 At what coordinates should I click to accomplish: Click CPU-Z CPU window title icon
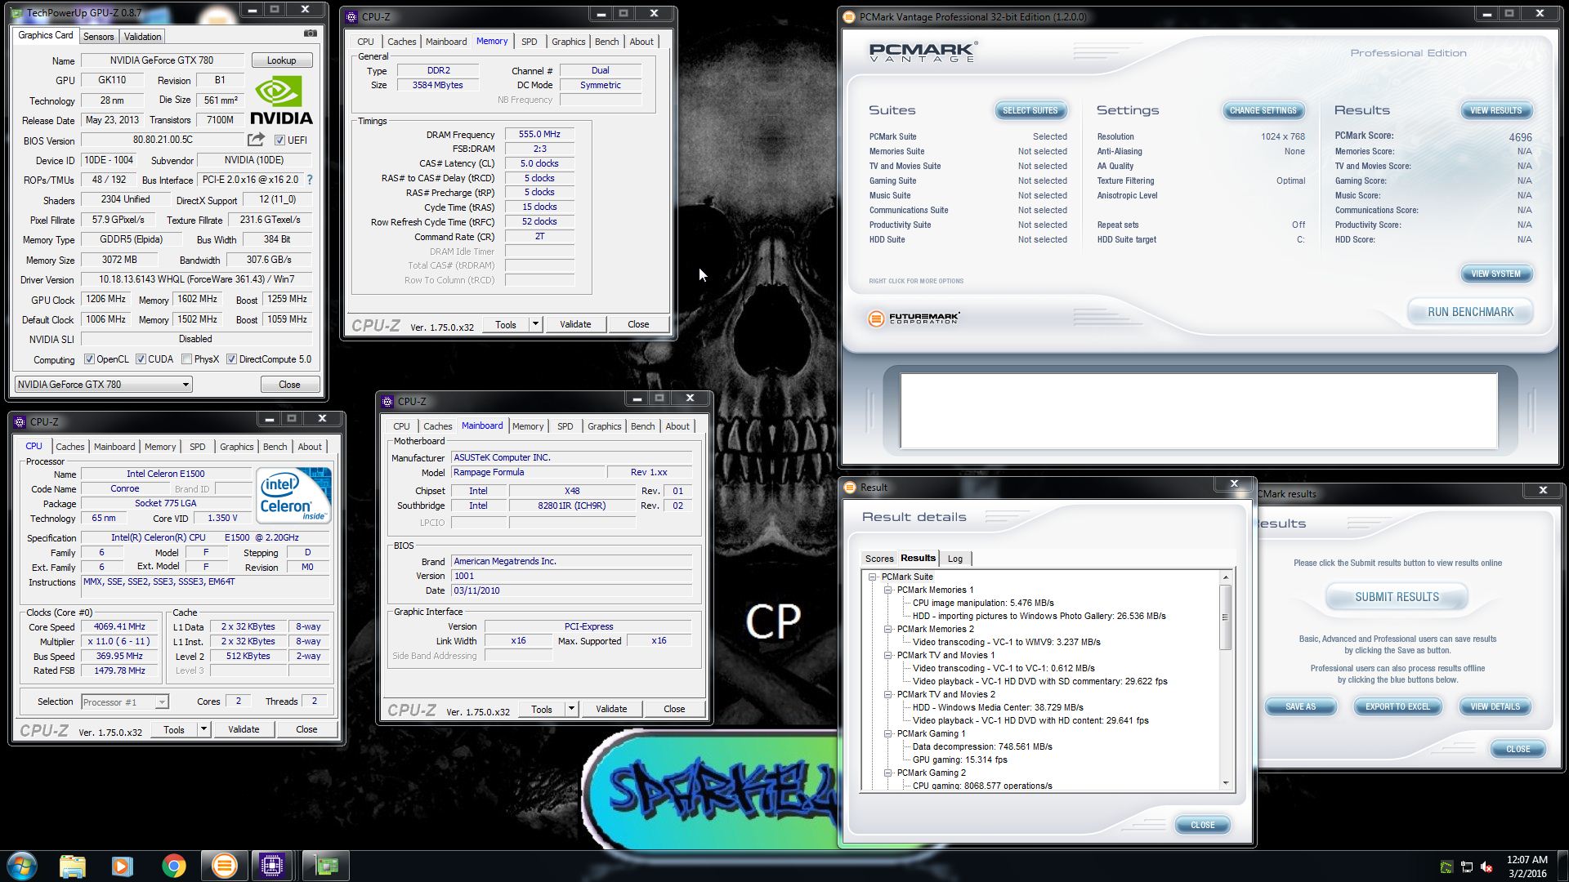[x=20, y=421]
